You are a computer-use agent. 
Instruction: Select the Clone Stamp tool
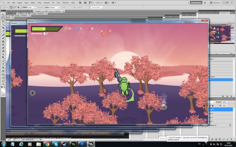(3, 41)
